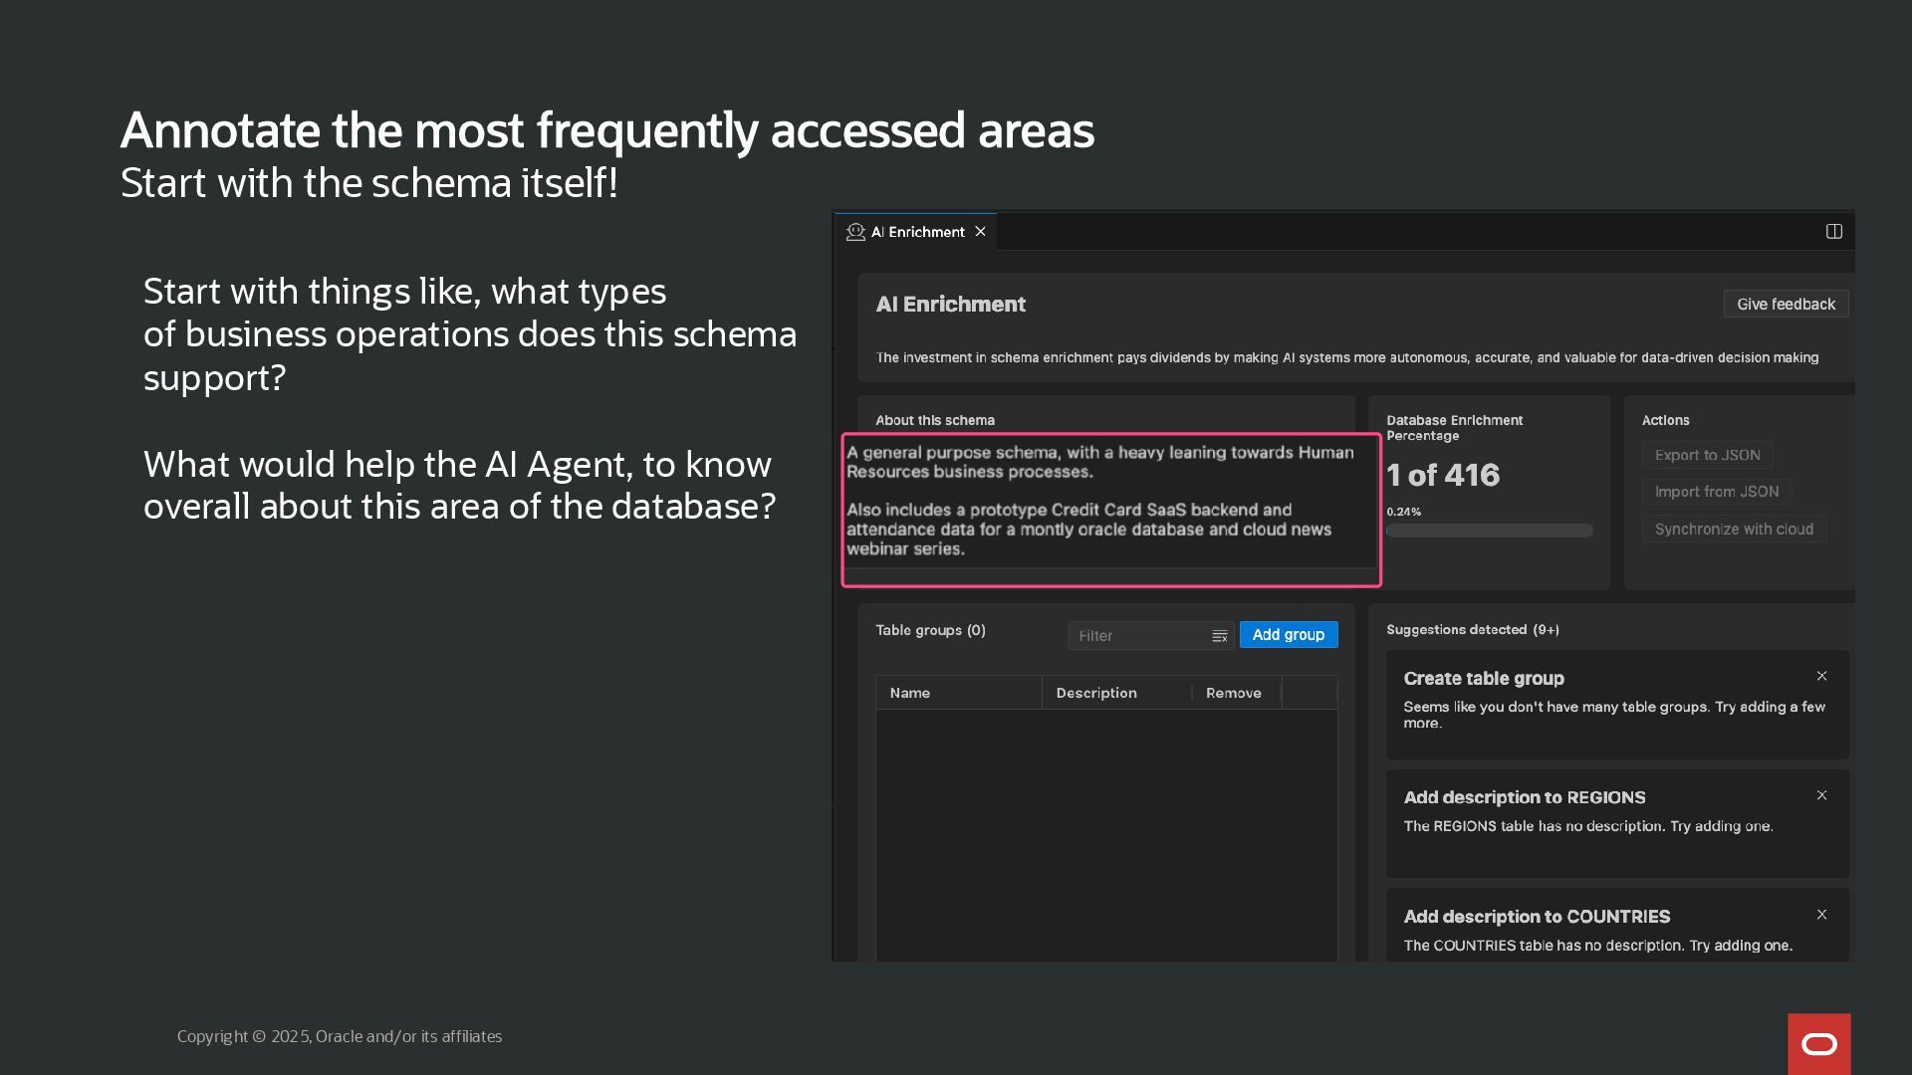Dismiss the Create table group suggestion
This screenshot has width=1912, height=1075.
(1821, 677)
